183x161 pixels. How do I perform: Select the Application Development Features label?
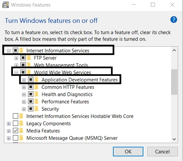pos(80,80)
